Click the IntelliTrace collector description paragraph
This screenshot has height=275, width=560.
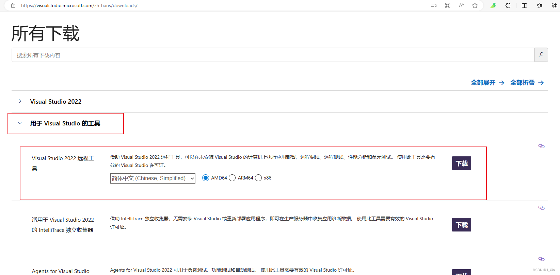coord(272,223)
